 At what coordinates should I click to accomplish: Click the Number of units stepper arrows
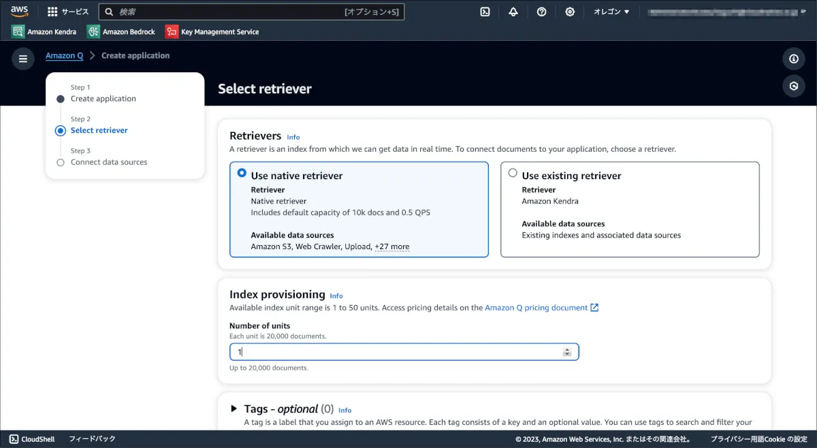point(567,352)
